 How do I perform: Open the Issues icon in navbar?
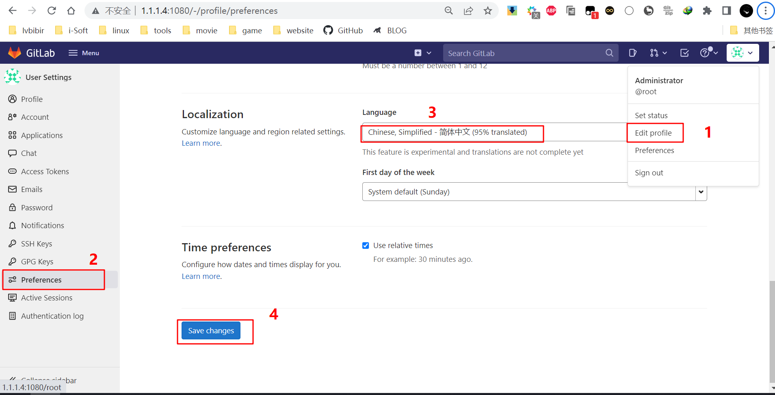[x=632, y=53]
